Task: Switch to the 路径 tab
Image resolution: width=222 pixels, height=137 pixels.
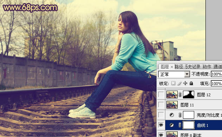Action: pos(179,67)
